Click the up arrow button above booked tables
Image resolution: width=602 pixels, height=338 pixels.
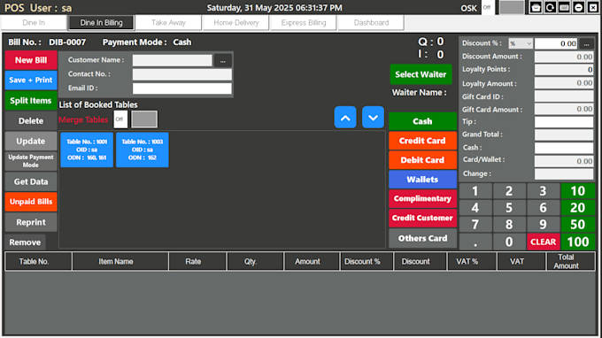[345, 118]
